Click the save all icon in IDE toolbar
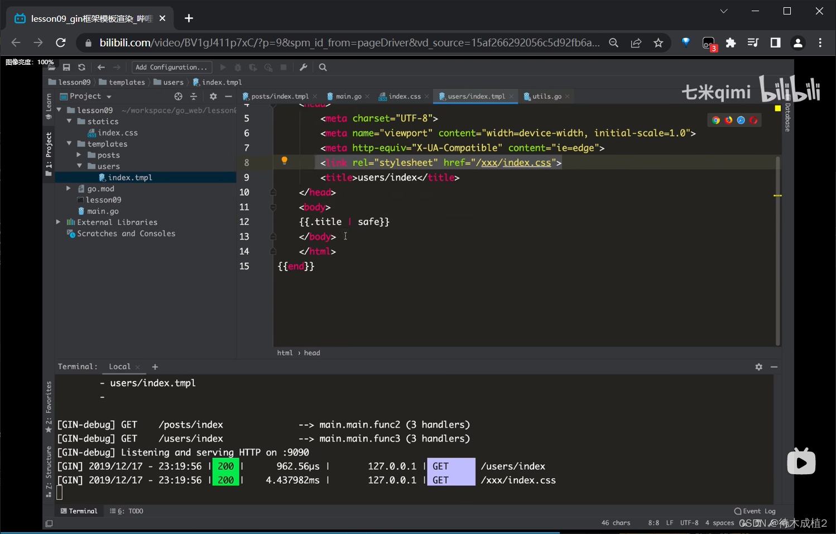 (66, 68)
